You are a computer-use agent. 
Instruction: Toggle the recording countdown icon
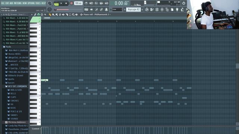[96, 3]
